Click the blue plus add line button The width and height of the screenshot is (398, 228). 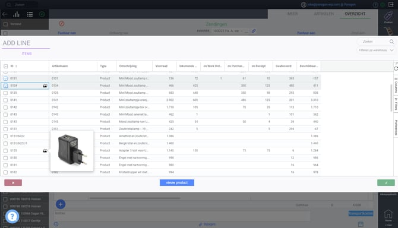[61, 204]
